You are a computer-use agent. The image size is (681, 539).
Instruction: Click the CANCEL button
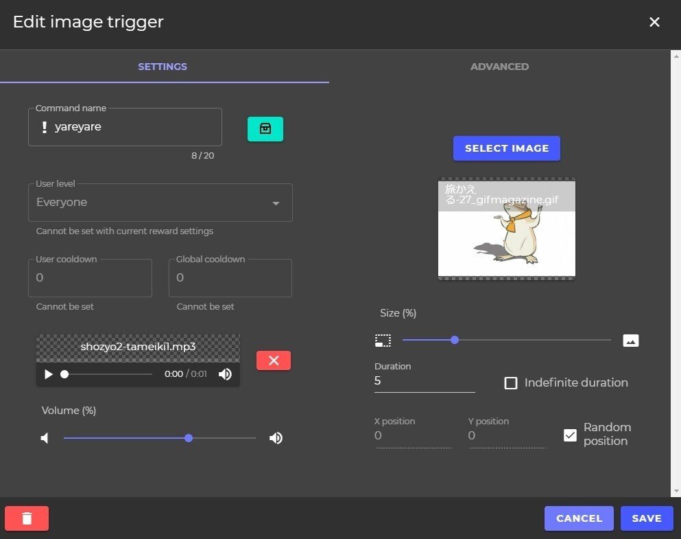pyautogui.click(x=579, y=518)
